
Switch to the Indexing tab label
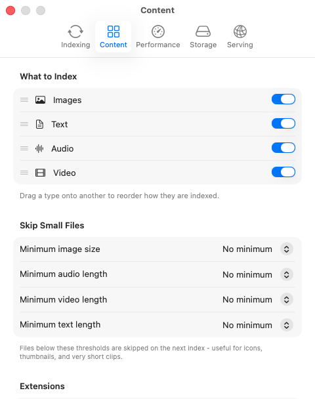(75, 45)
